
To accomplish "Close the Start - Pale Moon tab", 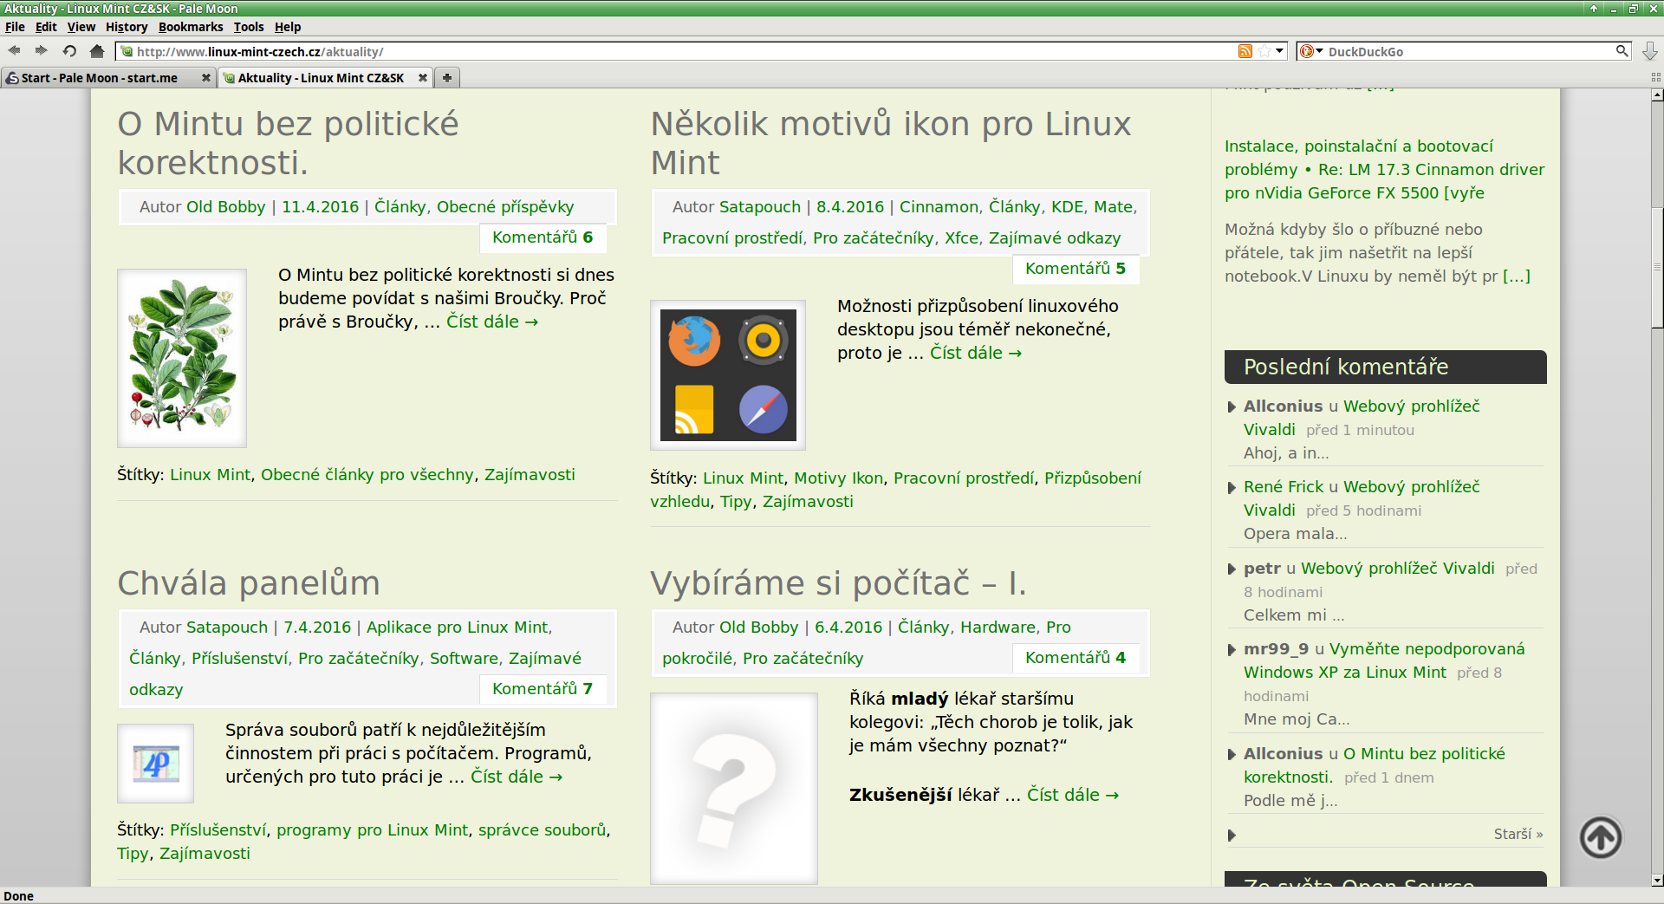I will pos(205,78).
